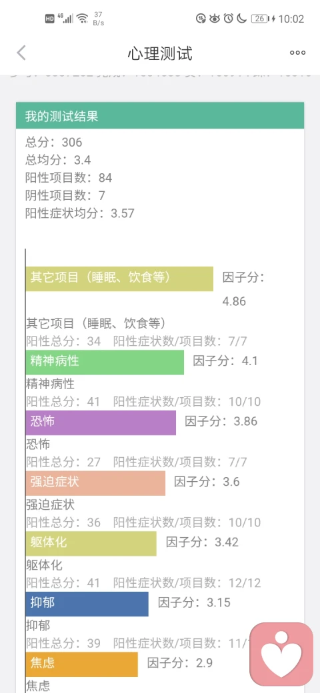Open the three-dot more options menu
The image size is (320, 693).
point(297,53)
